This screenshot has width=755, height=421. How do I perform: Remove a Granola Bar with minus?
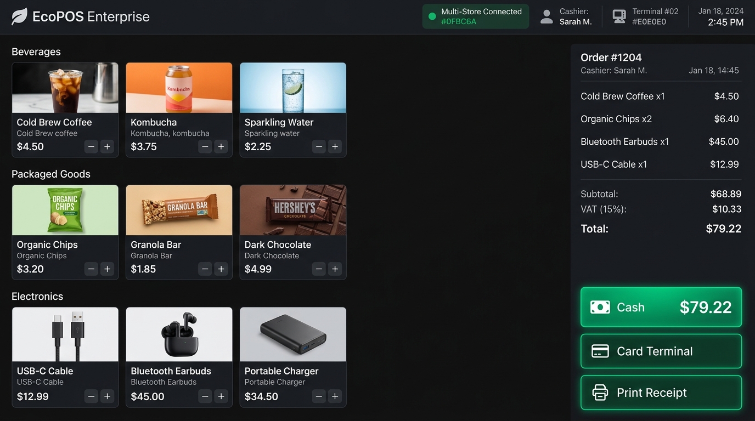(x=205, y=269)
